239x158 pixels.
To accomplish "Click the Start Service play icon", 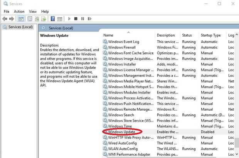I will (69, 19).
